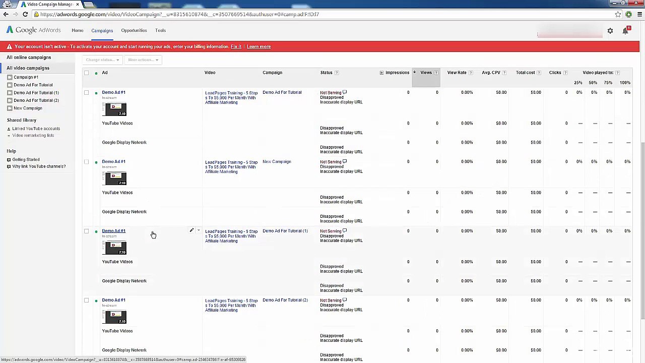Click the Not Serving speech bubble in New Campaign row

pyautogui.click(x=345, y=161)
